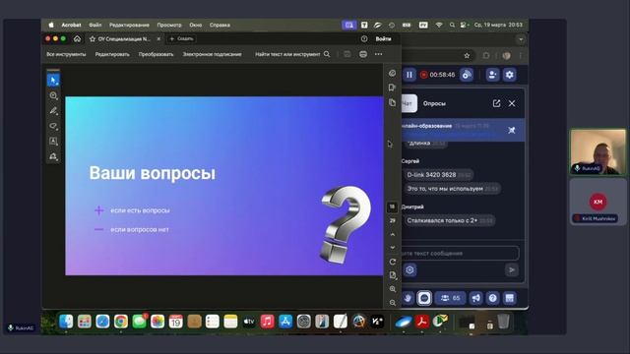This screenshot has width=630, height=354.
Task: Open page display options icon in right rail
Action: click(x=393, y=275)
